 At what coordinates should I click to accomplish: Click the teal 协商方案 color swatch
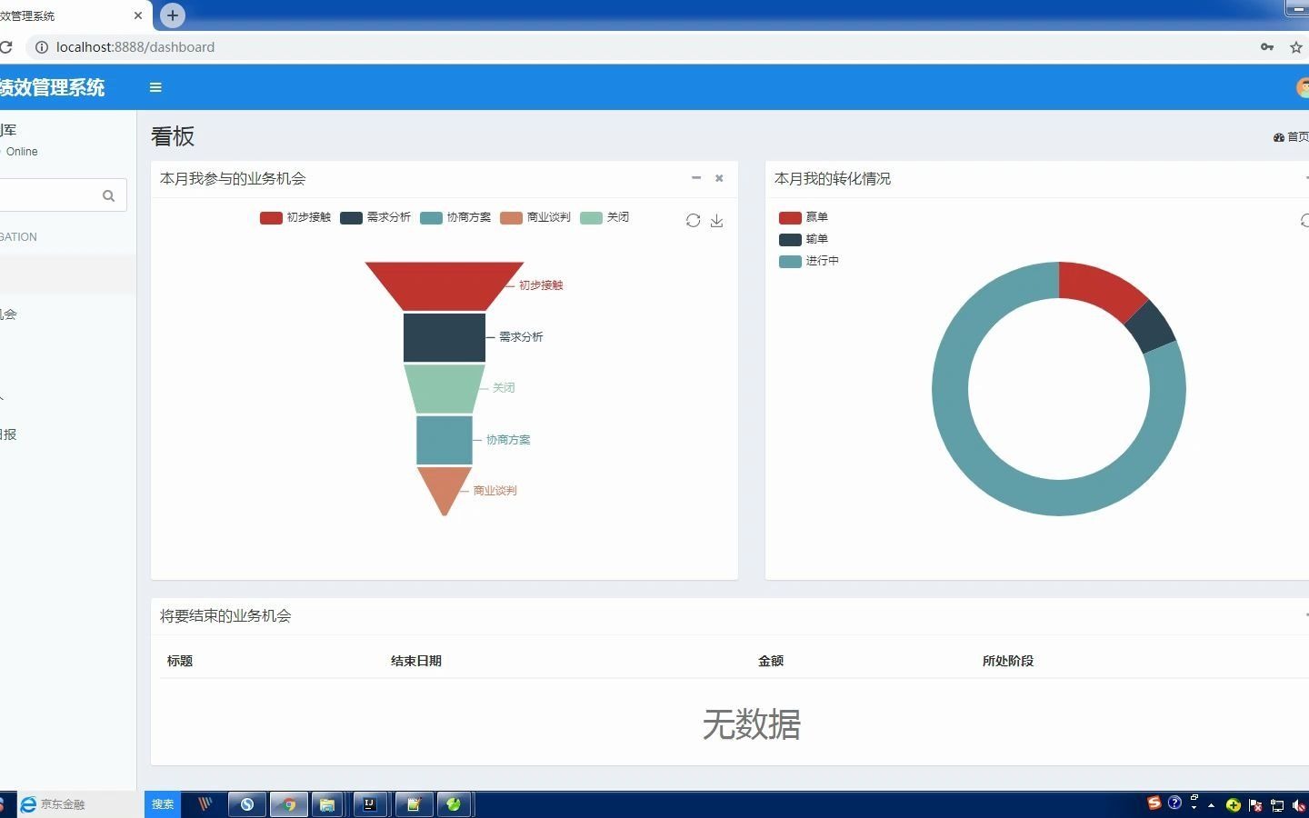coord(430,217)
